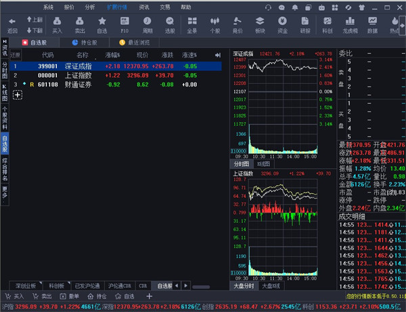Add stock with the plus box icon
The image size is (406, 312).
(x=18, y=95)
